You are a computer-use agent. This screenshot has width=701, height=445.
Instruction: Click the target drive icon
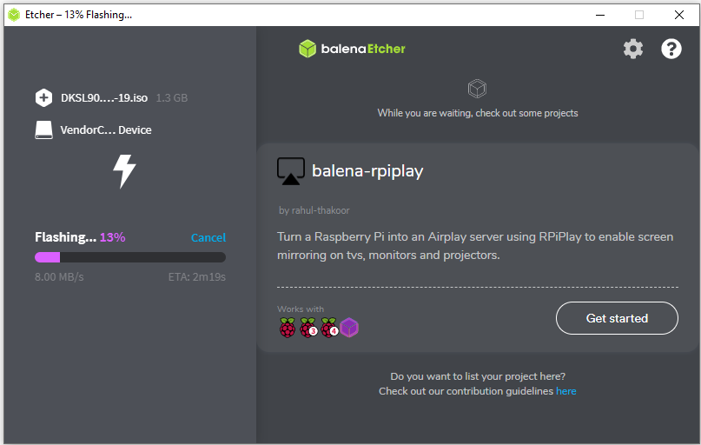coord(44,130)
